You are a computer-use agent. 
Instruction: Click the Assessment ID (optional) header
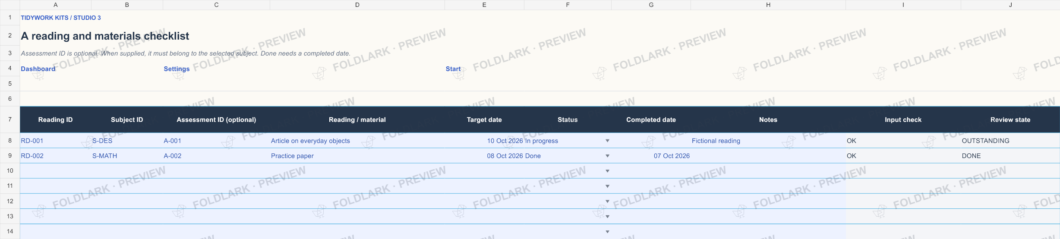click(x=216, y=120)
